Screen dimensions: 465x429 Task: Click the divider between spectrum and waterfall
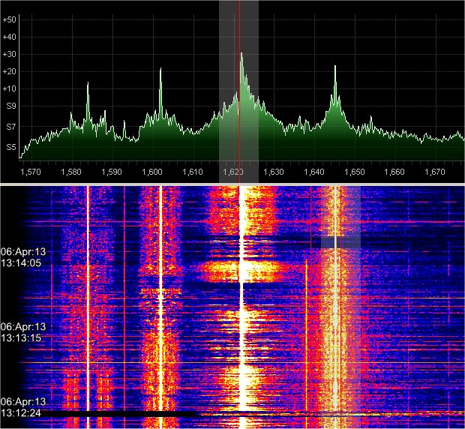[232, 183]
